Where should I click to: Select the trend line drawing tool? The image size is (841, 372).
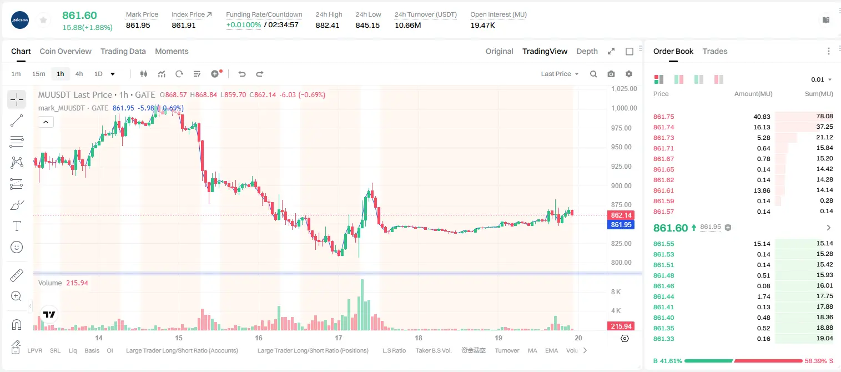(17, 120)
